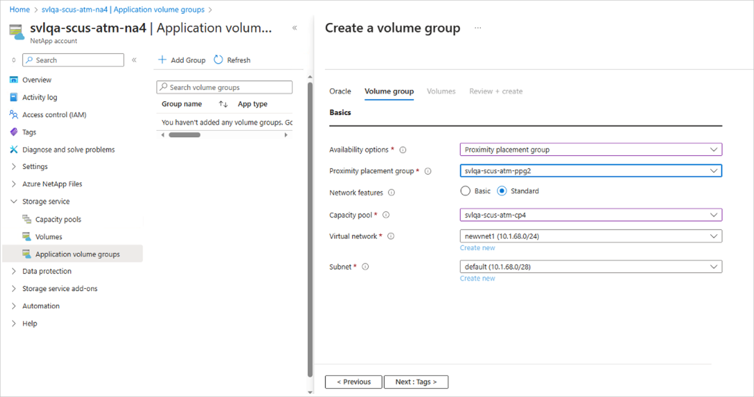Switch to the Volumes tab
Screen dimensions: 754x397
pos(441,91)
